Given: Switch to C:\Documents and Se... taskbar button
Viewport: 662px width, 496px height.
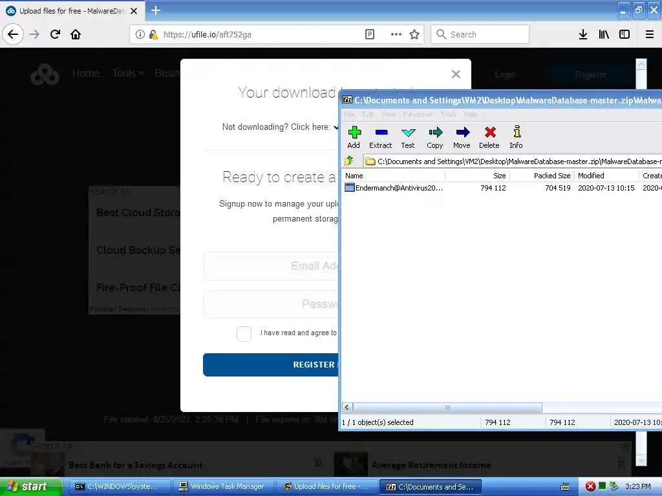Looking at the screenshot, I should tap(431, 487).
